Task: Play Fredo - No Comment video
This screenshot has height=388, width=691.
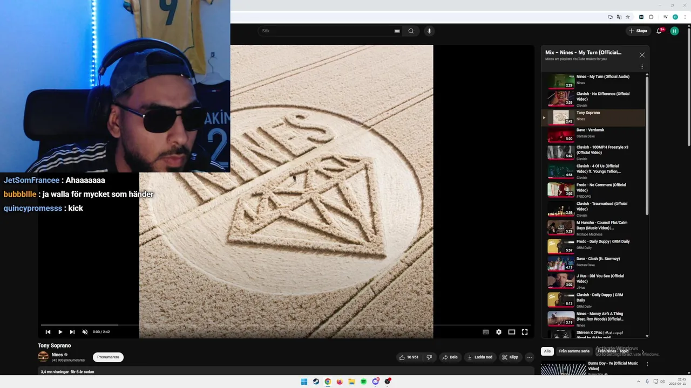Action: coord(593,190)
